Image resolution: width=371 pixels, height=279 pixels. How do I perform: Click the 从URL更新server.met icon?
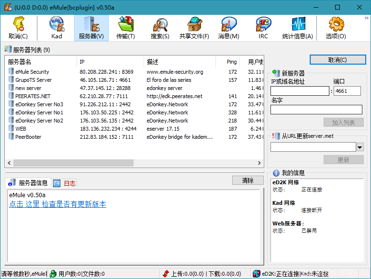coord(276,136)
